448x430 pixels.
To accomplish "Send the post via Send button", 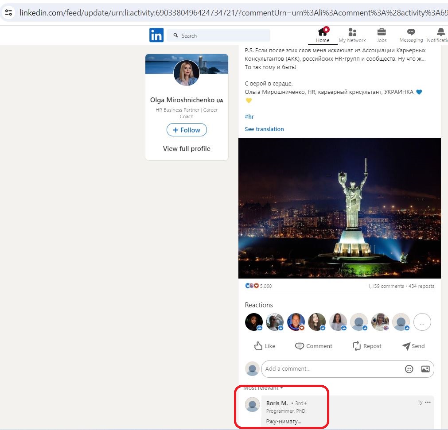I will pyautogui.click(x=413, y=346).
